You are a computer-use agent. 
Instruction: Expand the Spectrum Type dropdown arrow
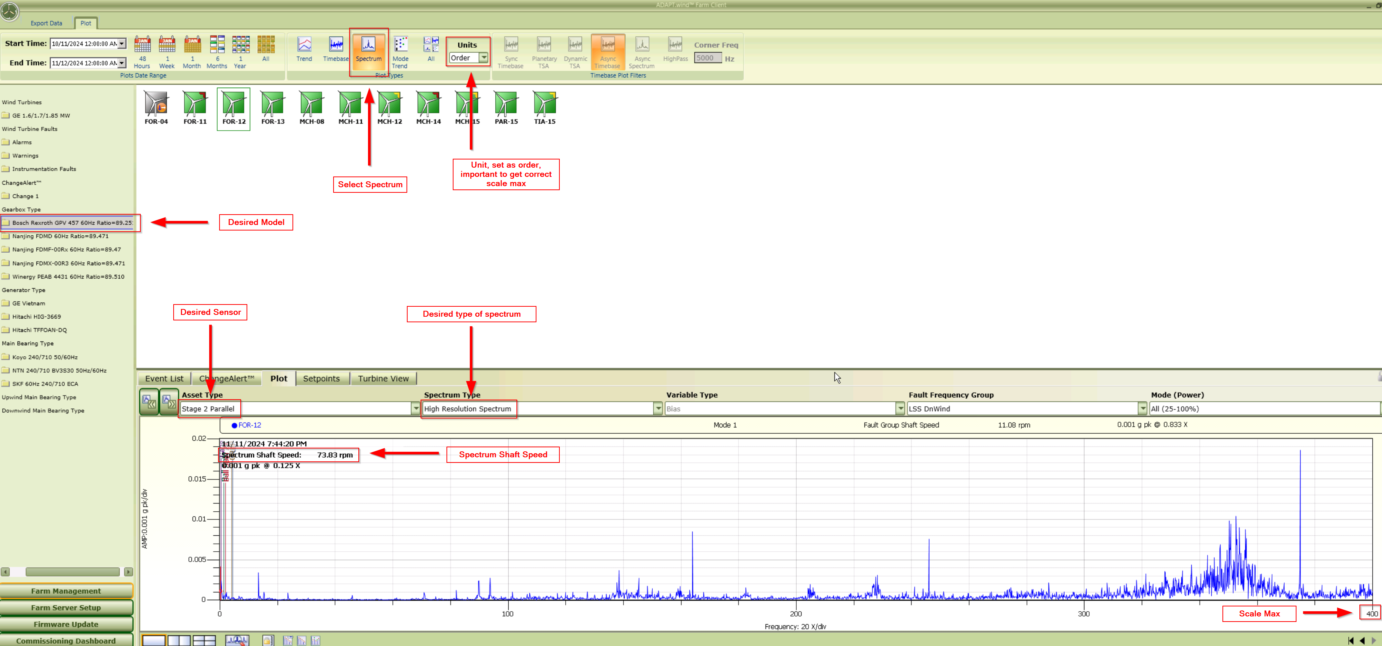tap(658, 408)
